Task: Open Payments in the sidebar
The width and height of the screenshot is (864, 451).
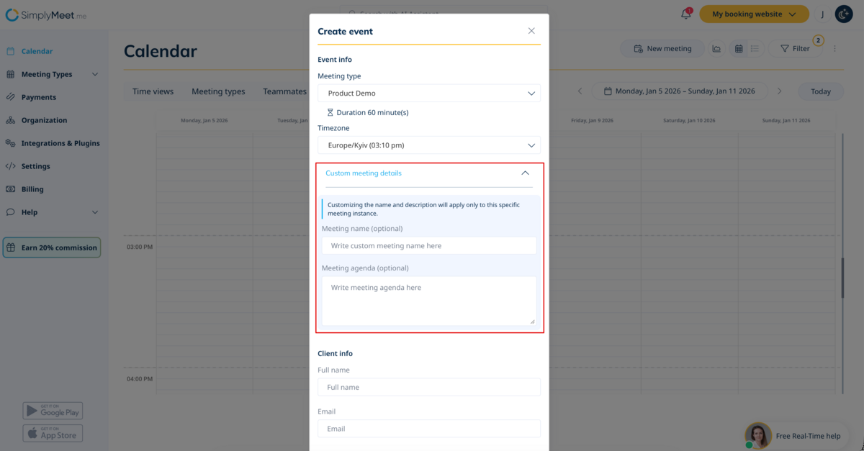Action: tap(38, 97)
